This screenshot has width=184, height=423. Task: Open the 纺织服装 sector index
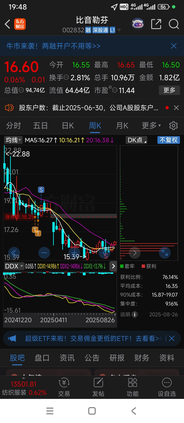[24, 388]
